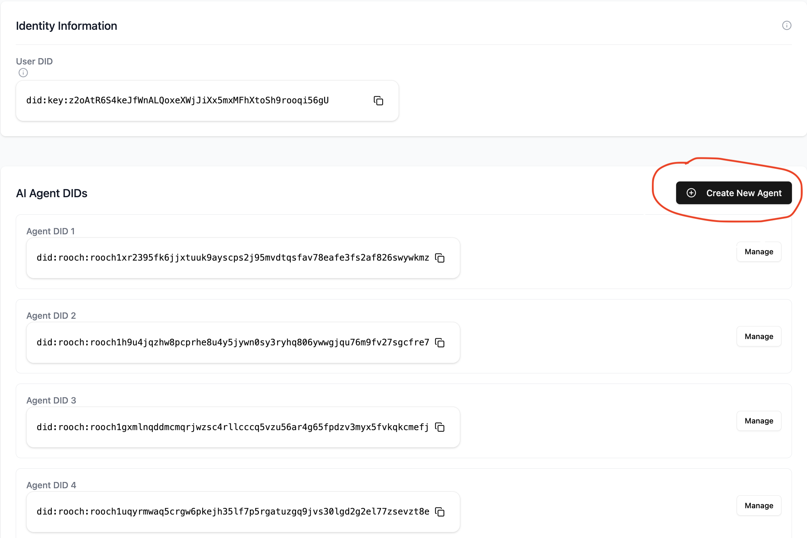Click the plus icon in Create New Agent
This screenshot has height=538, width=807.
tap(691, 193)
